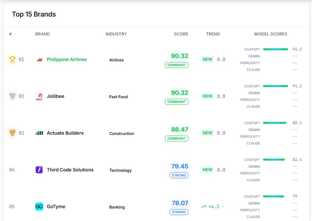Click the STRONG badge for GoTyme
The image size is (312, 221).
179,212
